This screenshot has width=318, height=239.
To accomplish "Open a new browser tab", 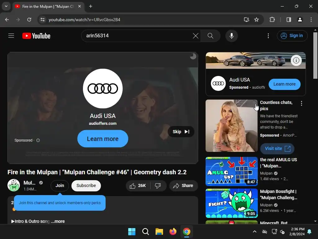I will (91, 6).
